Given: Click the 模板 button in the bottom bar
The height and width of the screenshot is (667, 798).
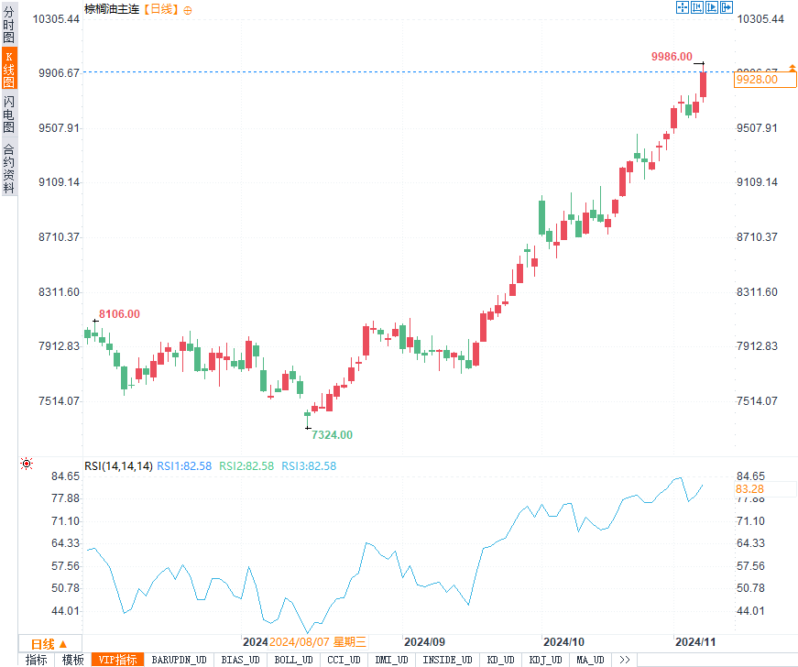Looking at the screenshot, I should 73,660.
